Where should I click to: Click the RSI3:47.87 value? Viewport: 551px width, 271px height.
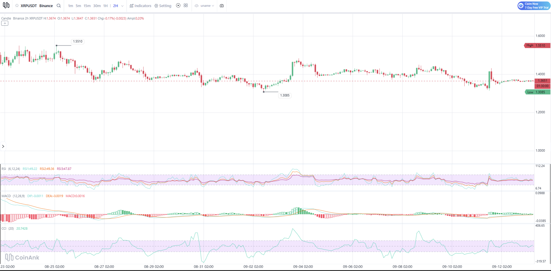(x=64, y=169)
